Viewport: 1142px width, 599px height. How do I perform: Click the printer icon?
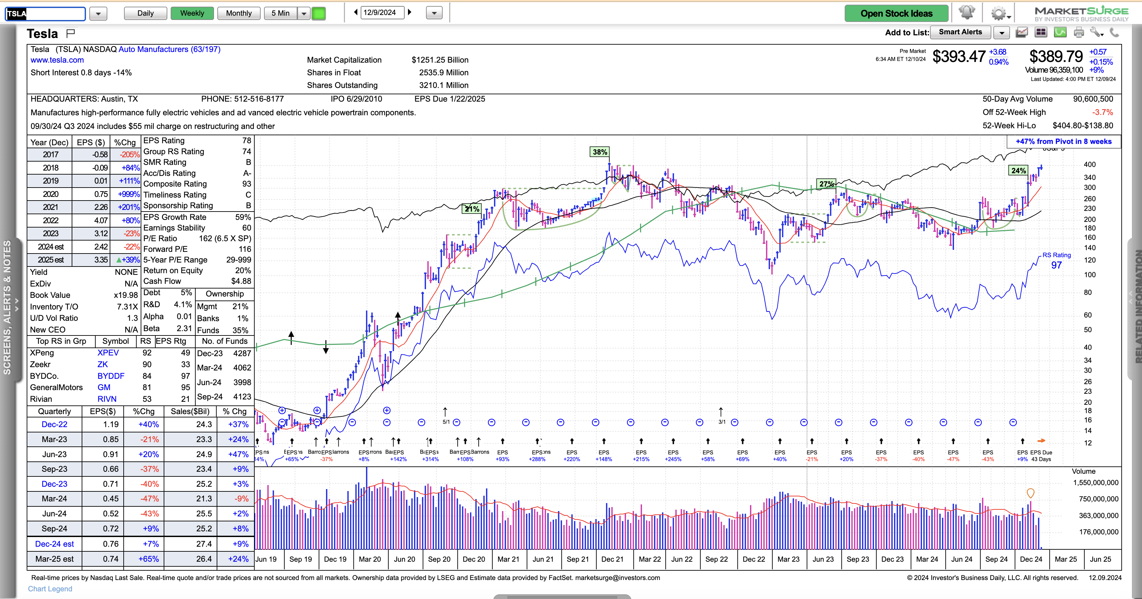1079,32
